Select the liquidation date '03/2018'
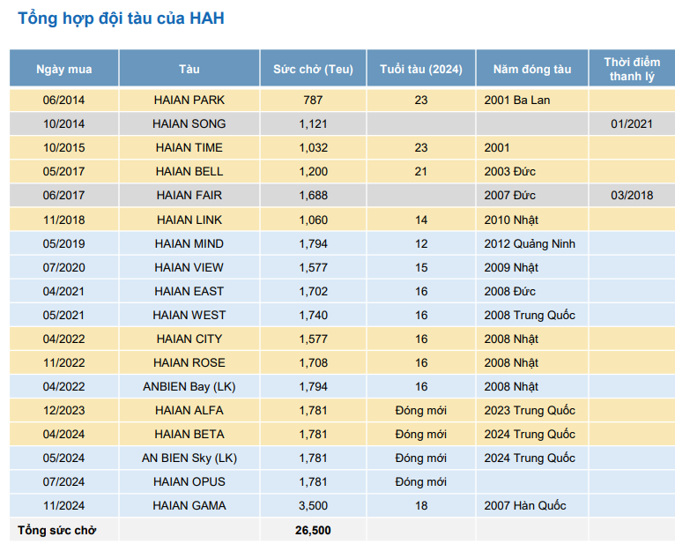675x544 pixels. (632, 195)
